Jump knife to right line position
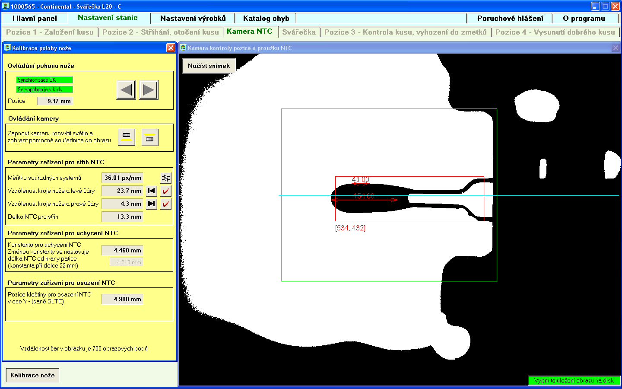The height and width of the screenshot is (389, 622). tap(151, 204)
